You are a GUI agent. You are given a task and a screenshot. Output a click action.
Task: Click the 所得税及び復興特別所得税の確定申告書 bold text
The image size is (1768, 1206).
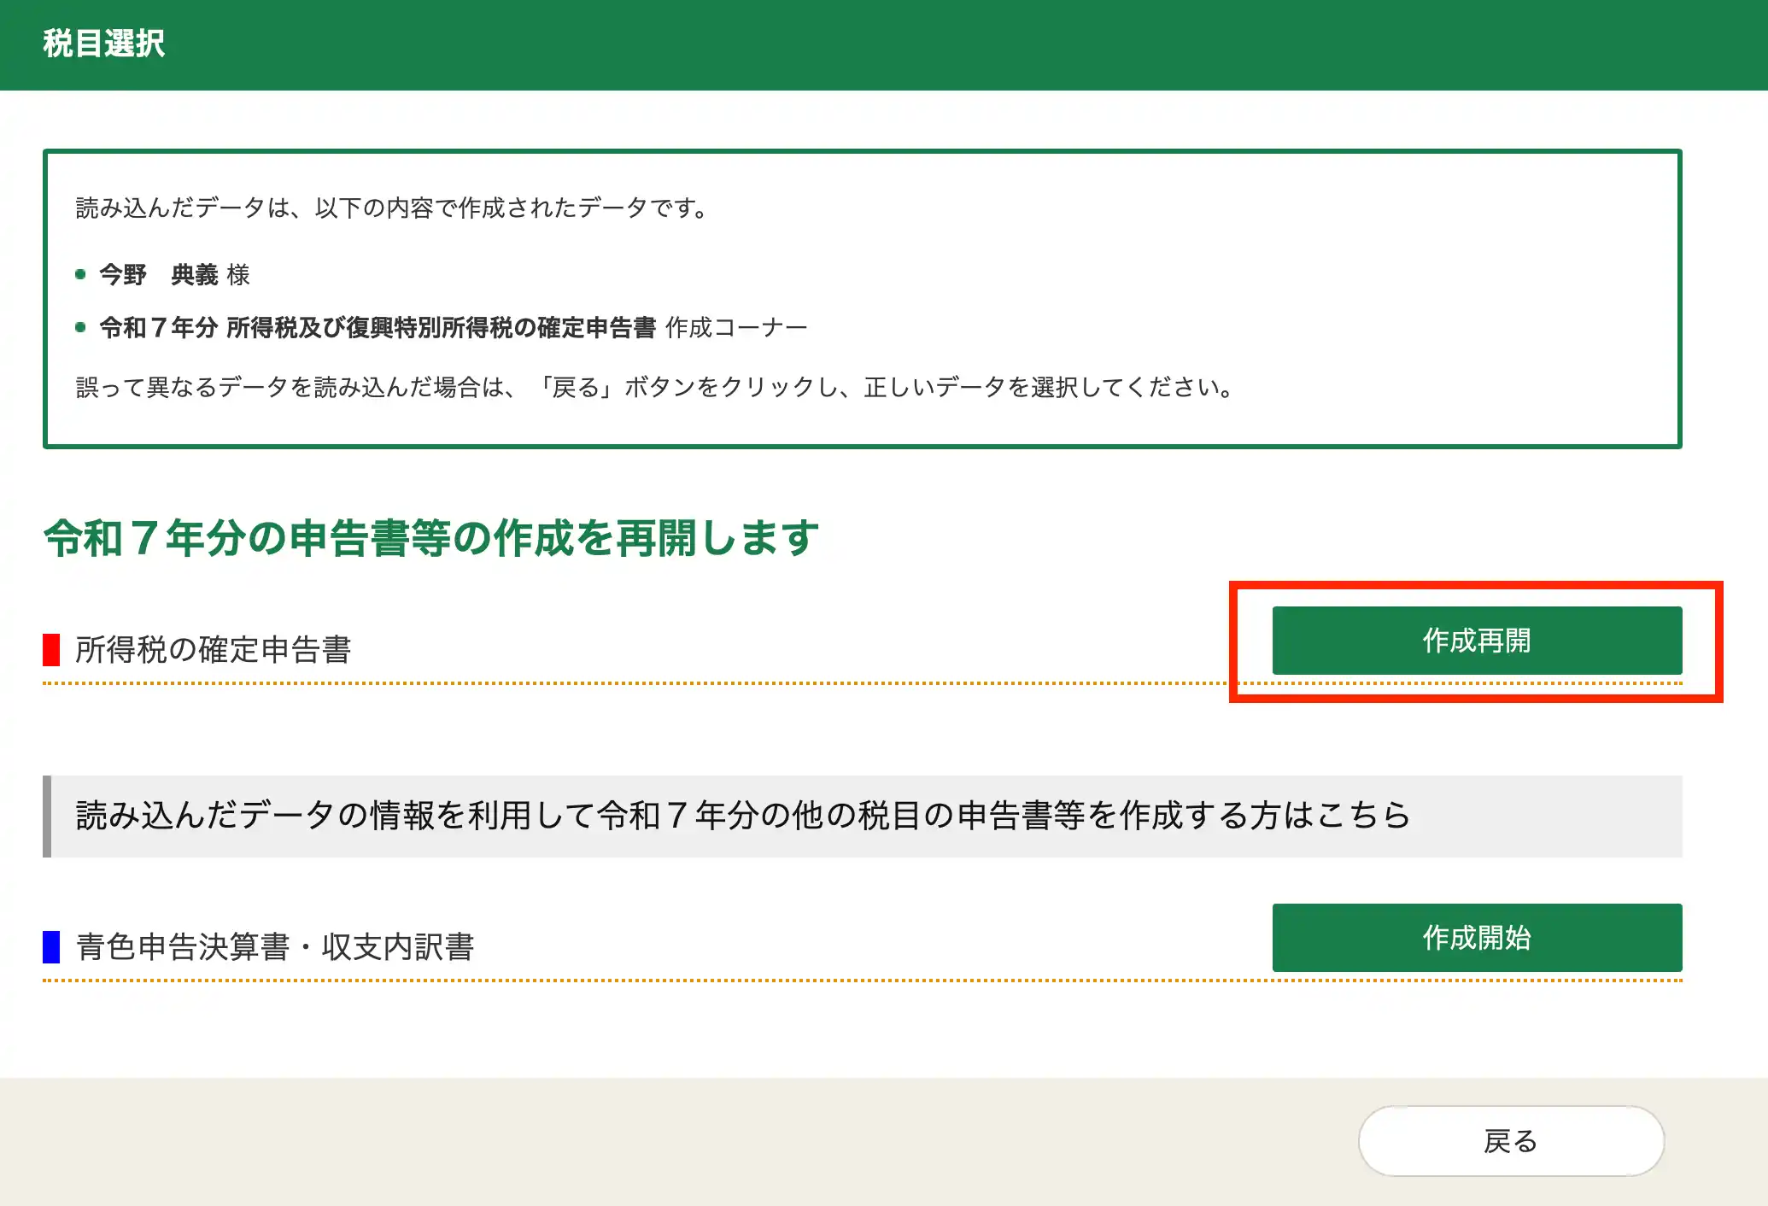441,328
